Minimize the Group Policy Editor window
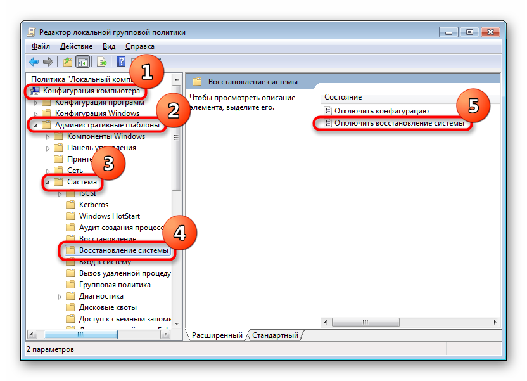The width and height of the screenshot is (527, 381). [448, 32]
